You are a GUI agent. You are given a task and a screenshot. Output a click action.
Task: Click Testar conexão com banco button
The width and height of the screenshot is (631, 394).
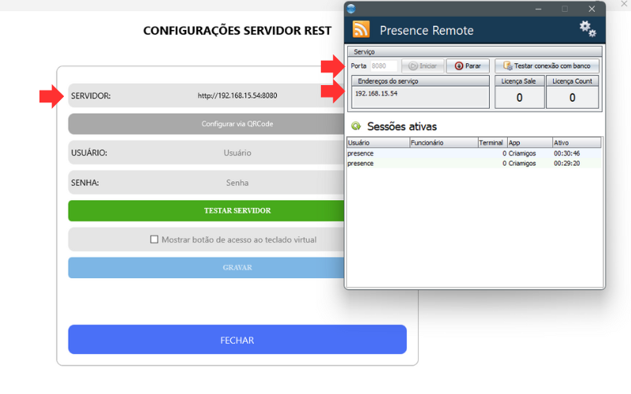tap(547, 66)
